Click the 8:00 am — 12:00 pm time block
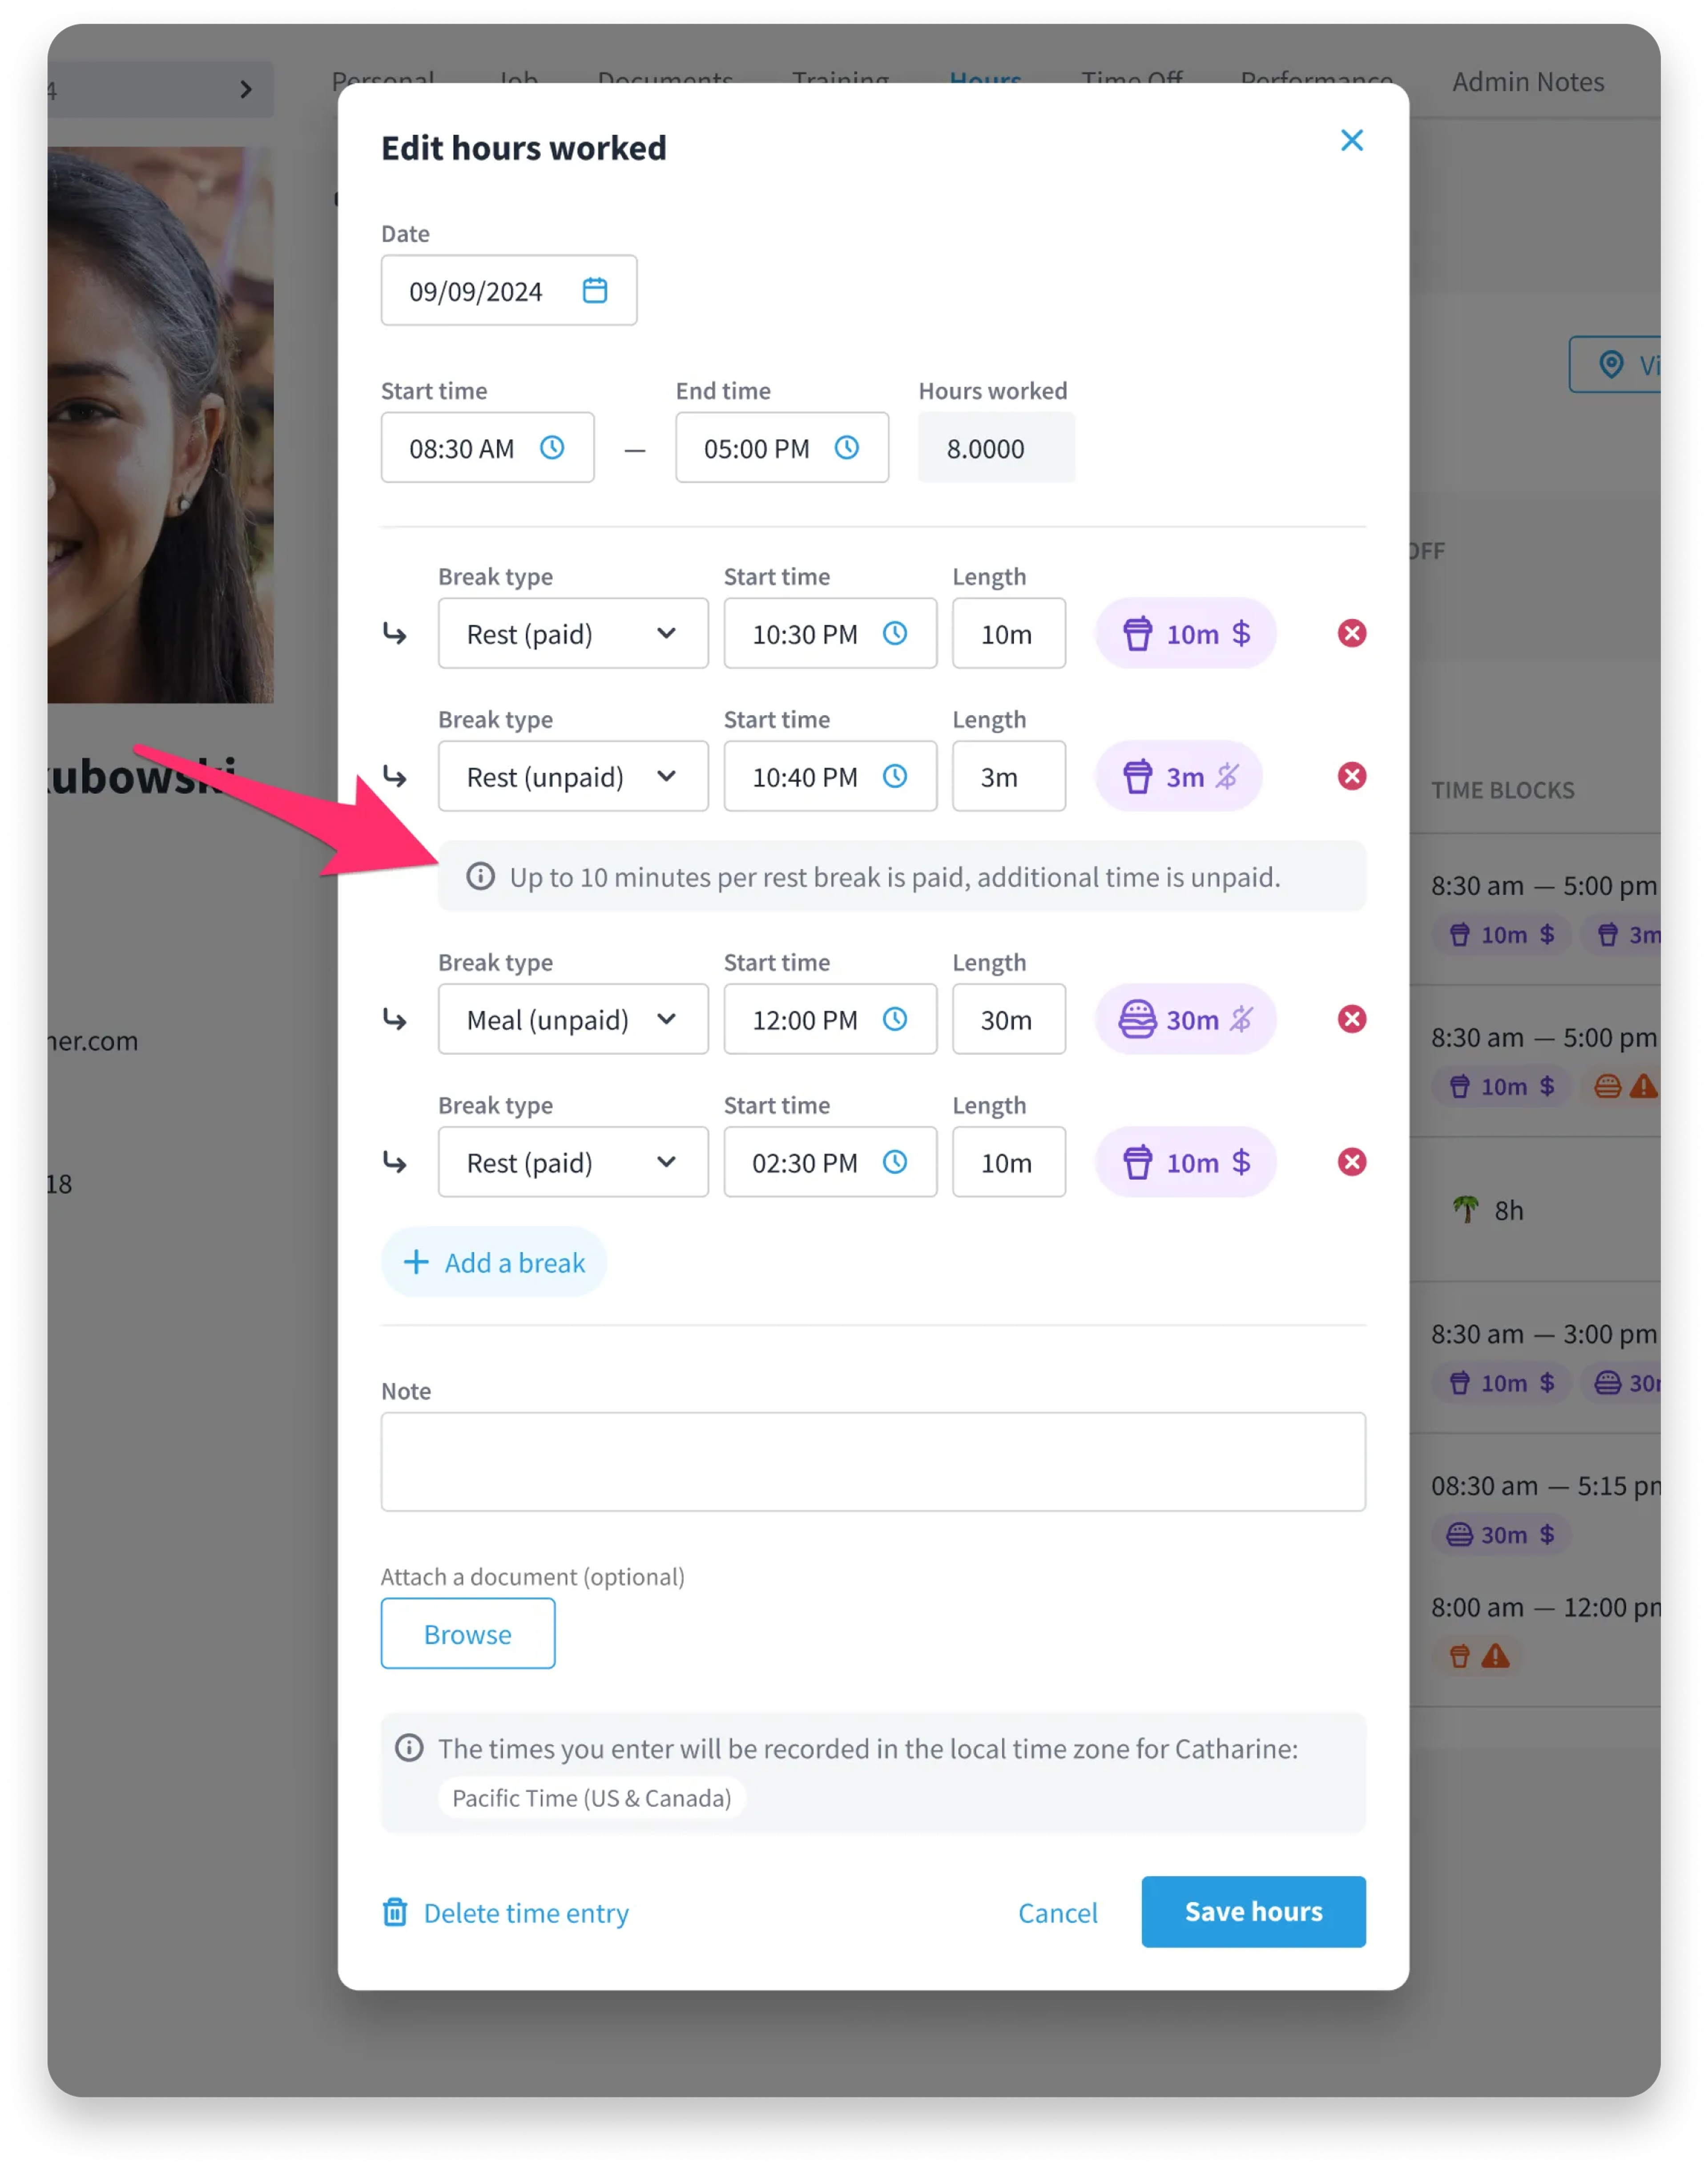This screenshot has width=1708, height=2168. (x=1545, y=1607)
